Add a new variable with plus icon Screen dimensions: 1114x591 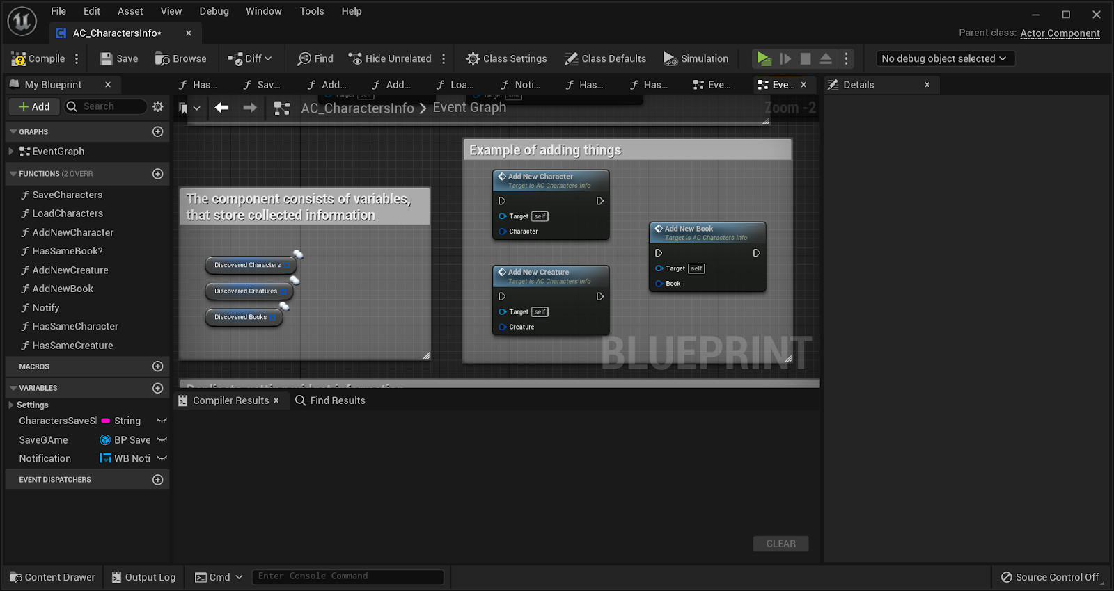click(x=158, y=388)
